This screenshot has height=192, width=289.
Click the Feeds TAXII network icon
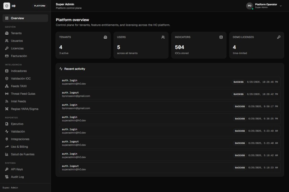coord(7,86)
